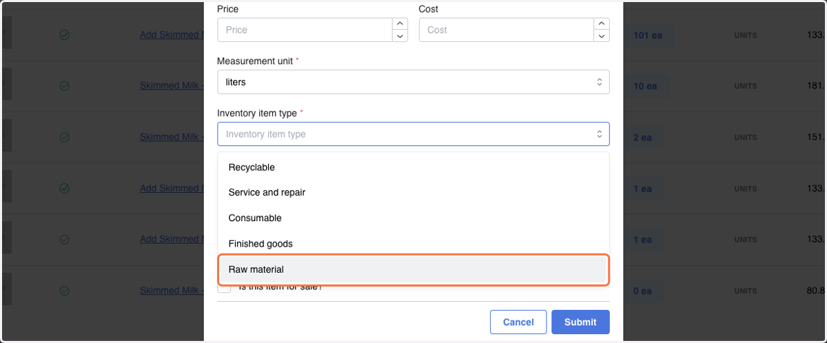Screen dimensions: 827x343
Task: Choose the Recyclable inventory type option
Action: tap(413, 167)
